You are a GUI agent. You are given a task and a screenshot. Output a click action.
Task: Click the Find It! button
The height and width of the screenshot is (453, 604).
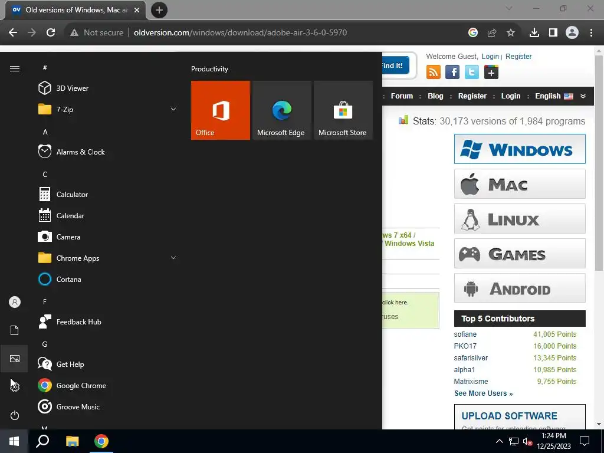[x=395, y=65]
